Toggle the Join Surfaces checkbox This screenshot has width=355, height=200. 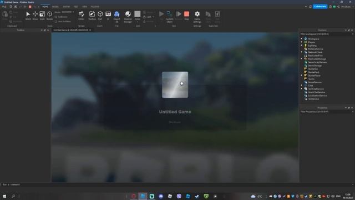(56, 22)
